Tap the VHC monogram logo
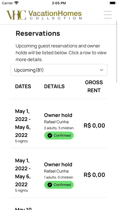 pos(16,15)
